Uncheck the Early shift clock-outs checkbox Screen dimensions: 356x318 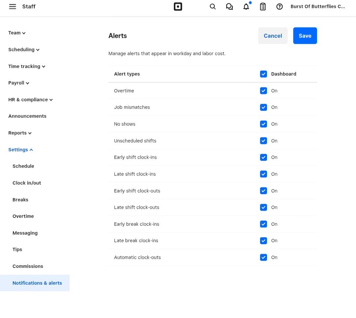pos(263,191)
